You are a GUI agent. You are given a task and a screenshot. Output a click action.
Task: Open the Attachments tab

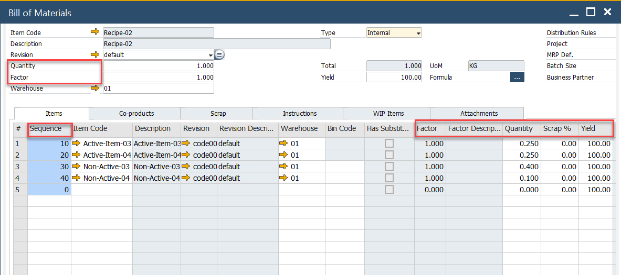479,114
